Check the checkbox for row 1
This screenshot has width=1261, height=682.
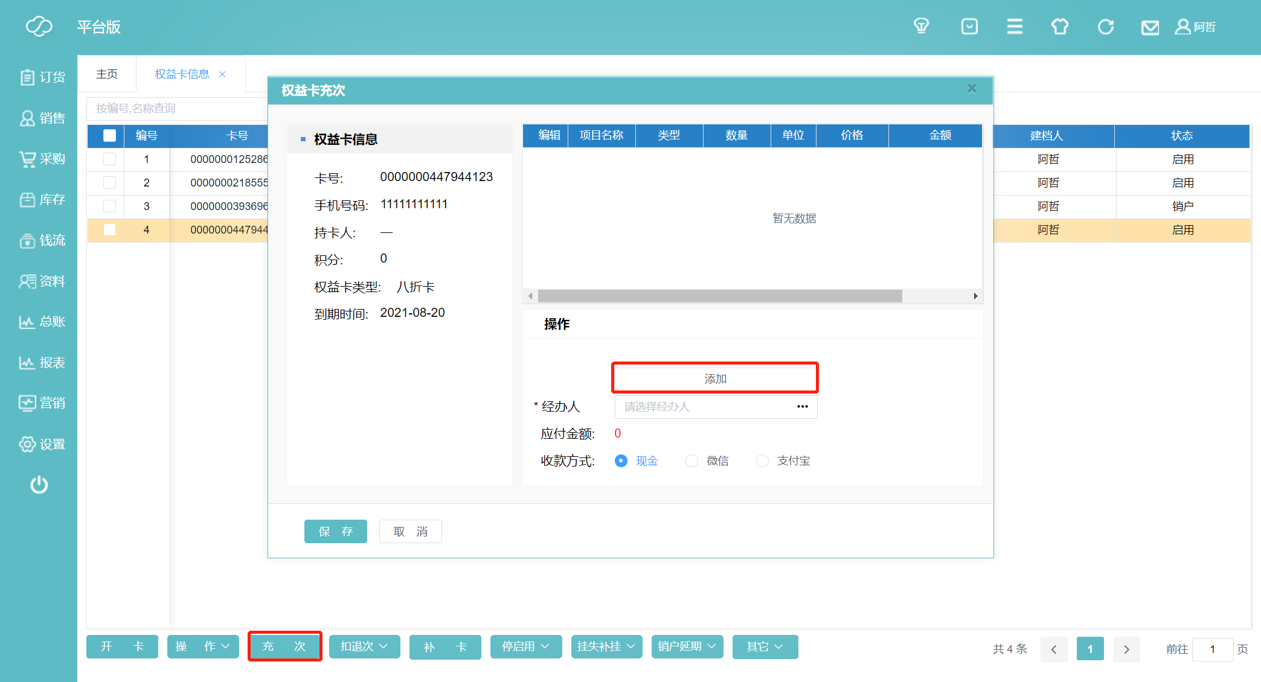(x=109, y=159)
